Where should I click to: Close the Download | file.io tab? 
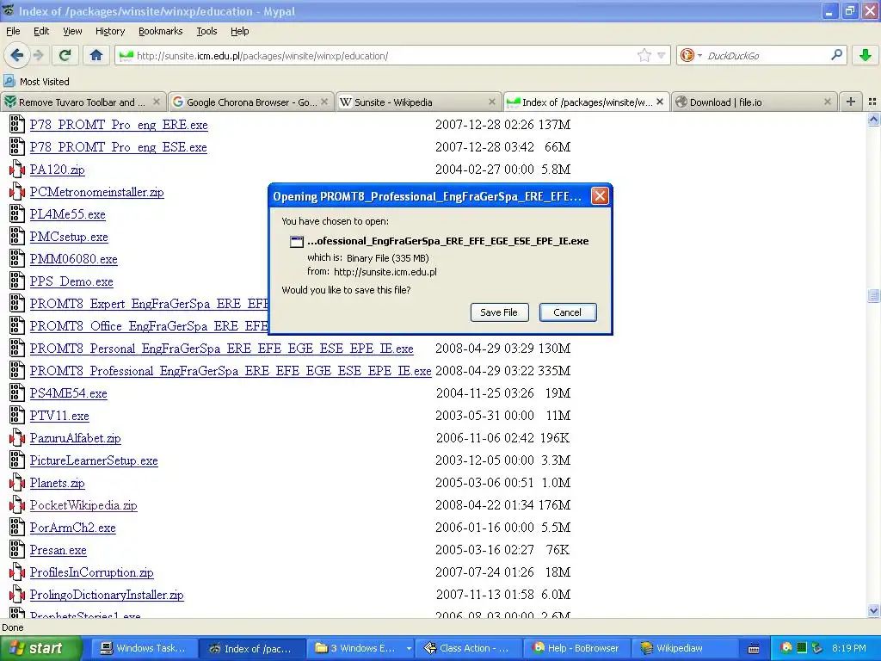pos(827,102)
